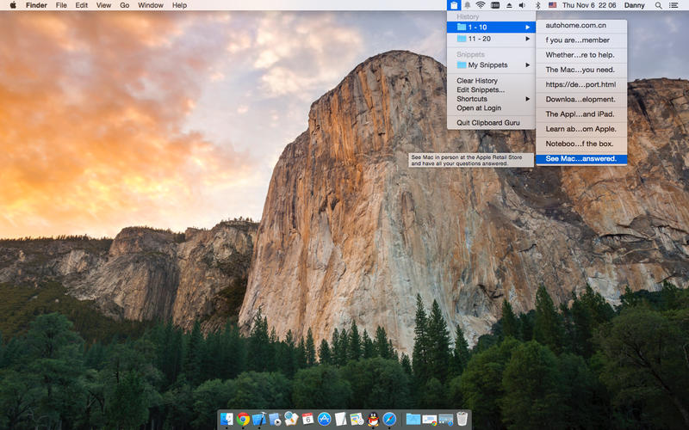
Task: Select Edit Snippets… menu entry
Action: click(480, 89)
